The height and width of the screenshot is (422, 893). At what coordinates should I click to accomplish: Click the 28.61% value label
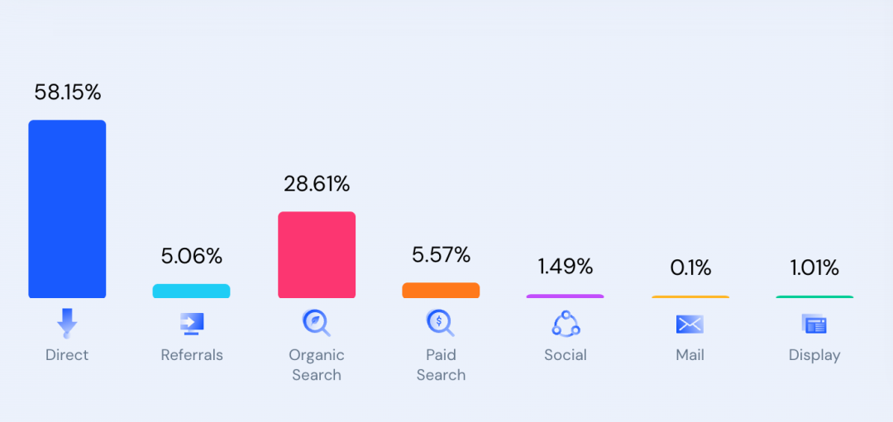click(317, 183)
